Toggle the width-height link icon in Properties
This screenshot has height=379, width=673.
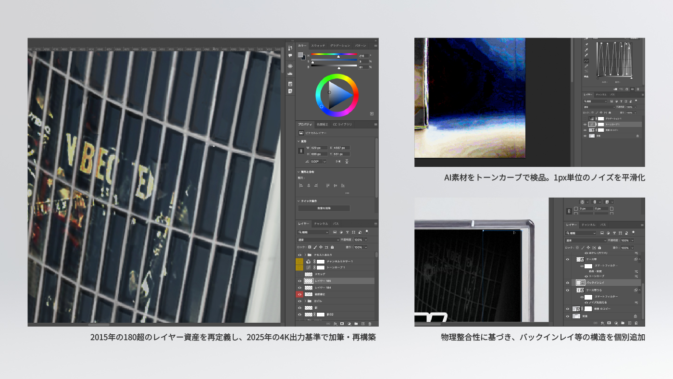(x=301, y=151)
